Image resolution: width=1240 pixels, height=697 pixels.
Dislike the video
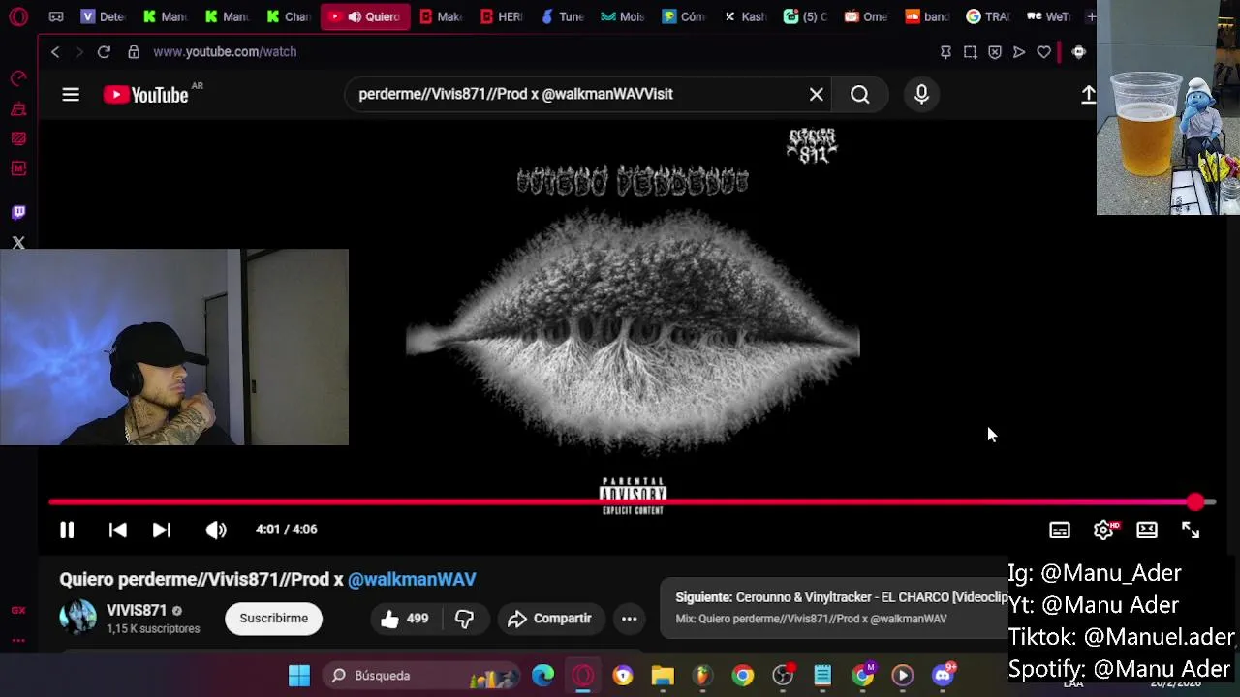tap(464, 619)
